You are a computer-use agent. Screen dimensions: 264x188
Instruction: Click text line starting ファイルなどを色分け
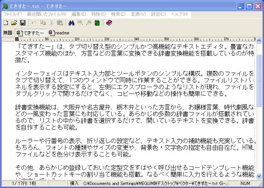[x=74, y=154]
